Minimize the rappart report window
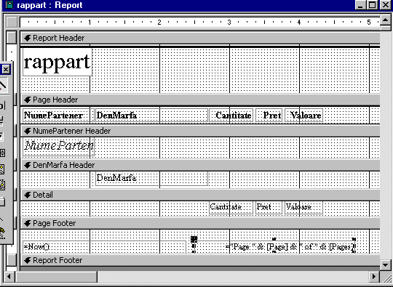The width and height of the screenshot is (393, 287). 360,5
